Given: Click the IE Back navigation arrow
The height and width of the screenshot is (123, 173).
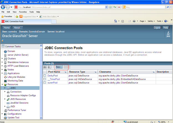Looking at the screenshot, I should pos(3,7).
